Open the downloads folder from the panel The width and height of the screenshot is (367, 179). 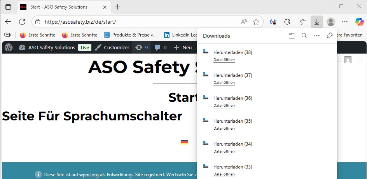pos(292,36)
